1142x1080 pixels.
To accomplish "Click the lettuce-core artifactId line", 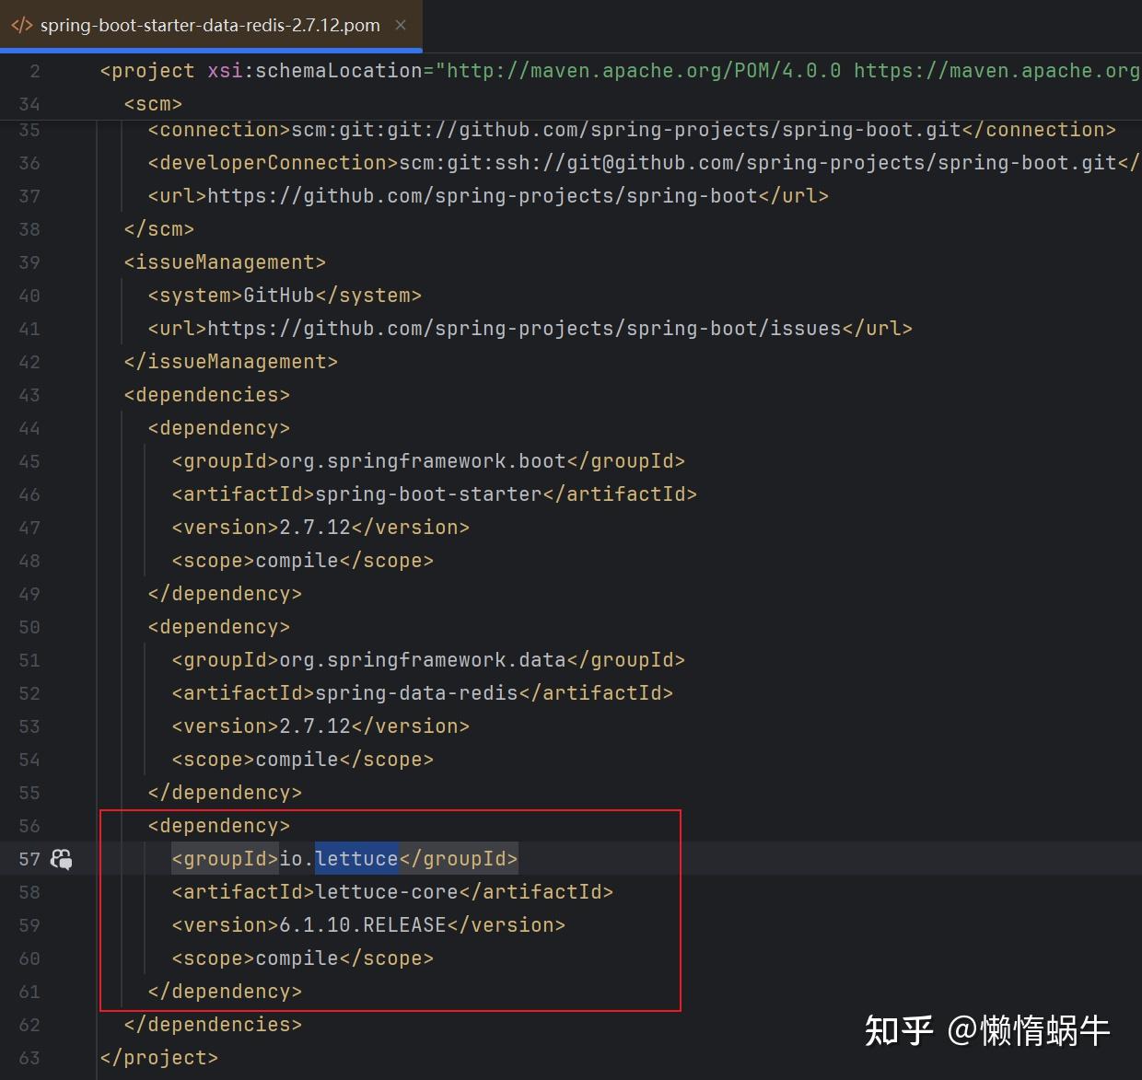I will click(x=392, y=892).
